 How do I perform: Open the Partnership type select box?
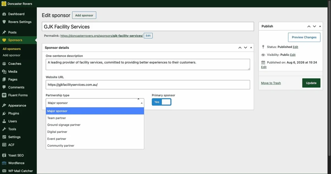point(95,103)
